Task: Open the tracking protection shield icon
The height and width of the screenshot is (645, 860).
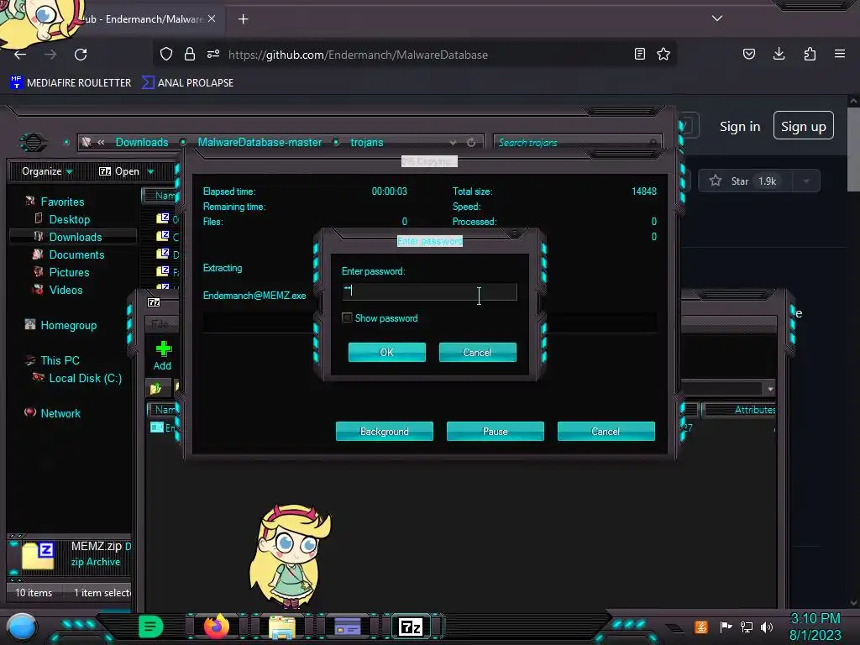Action: pyautogui.click(x=166, y=55)
